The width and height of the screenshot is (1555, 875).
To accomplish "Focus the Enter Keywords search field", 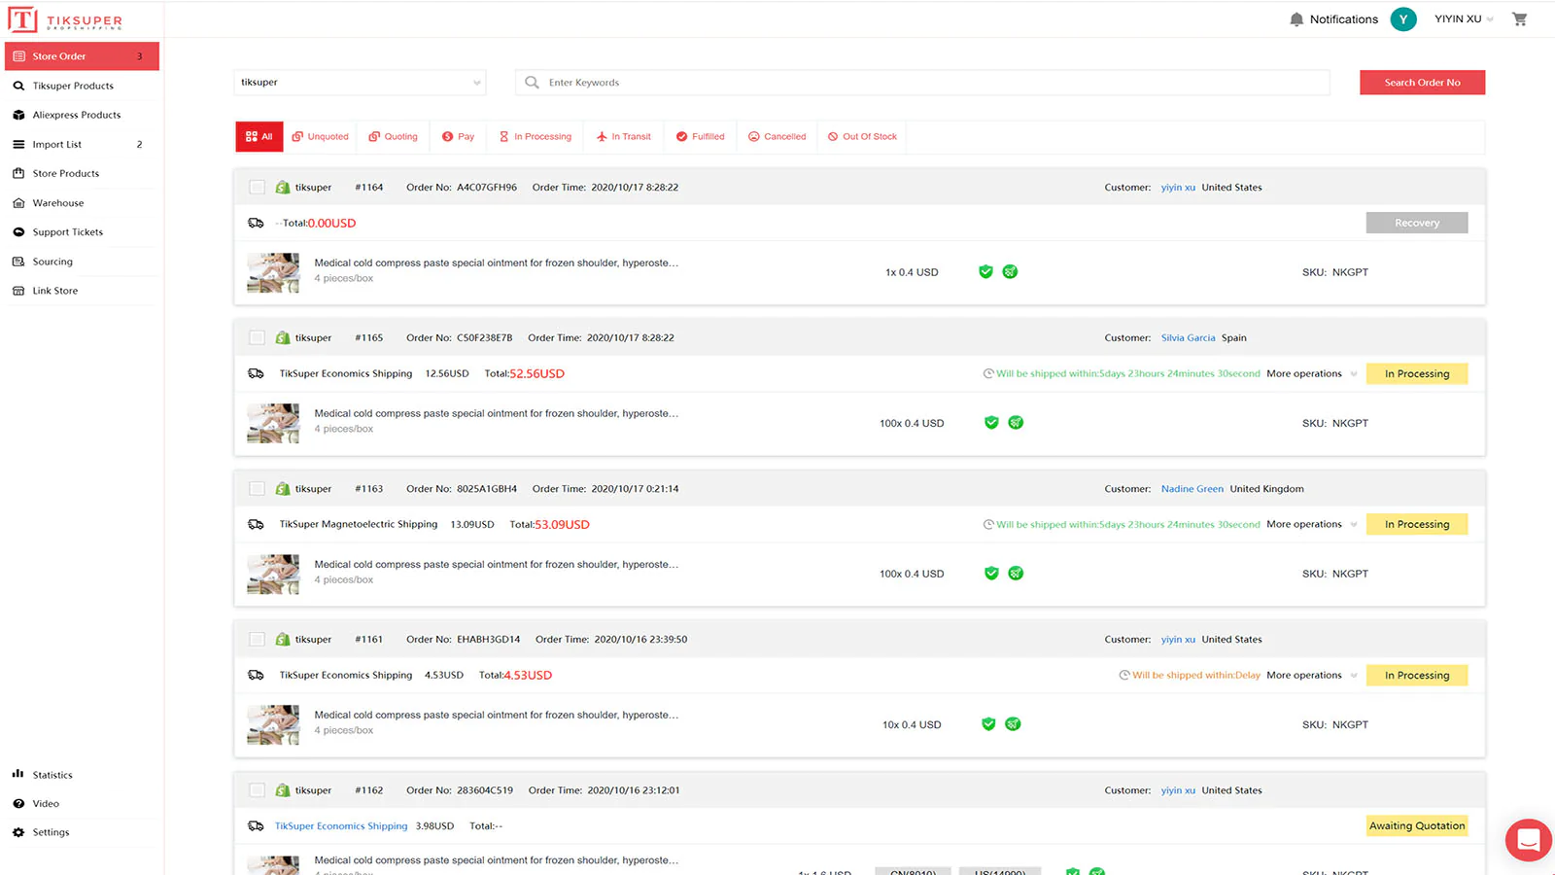I will tap(922, 83).
